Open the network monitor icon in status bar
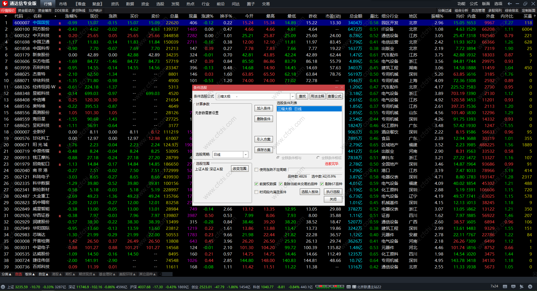This screenshot has width=537, height=291. point(513,287)
